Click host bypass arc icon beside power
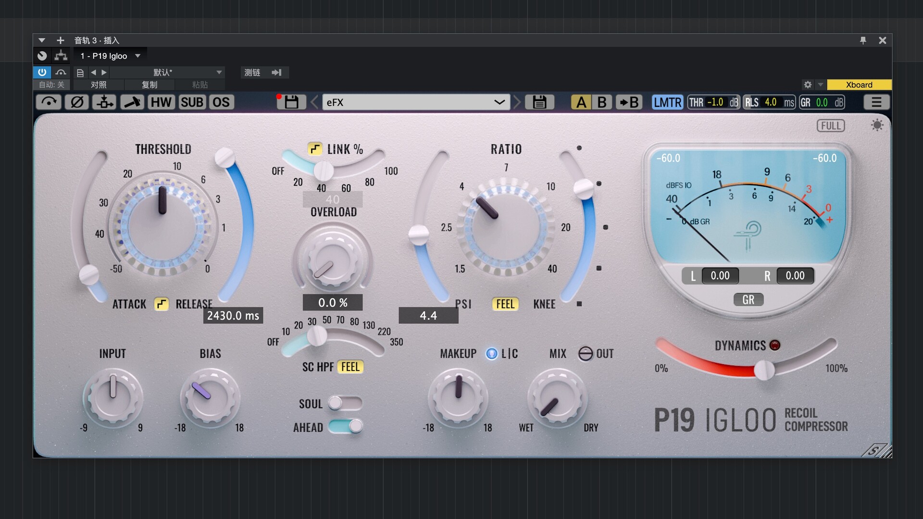This screenshot has height=519, width=923. [x=61, y=72]
